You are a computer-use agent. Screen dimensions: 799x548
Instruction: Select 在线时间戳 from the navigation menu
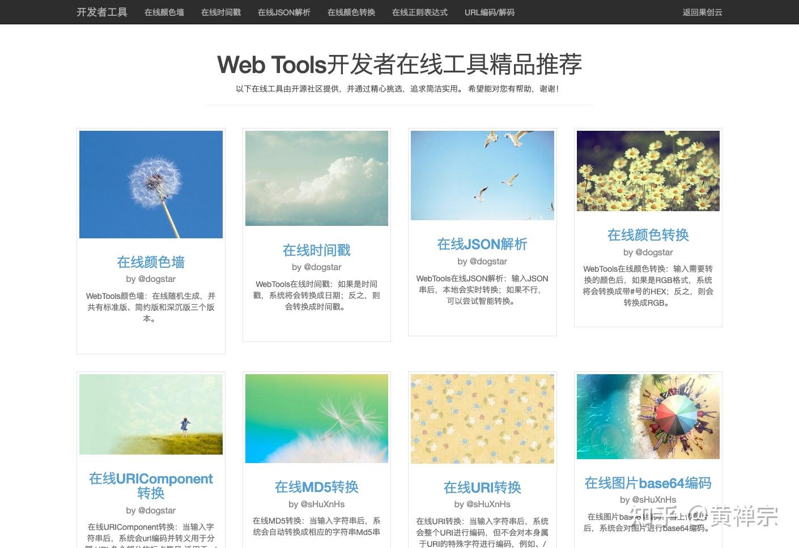[220, 12]
